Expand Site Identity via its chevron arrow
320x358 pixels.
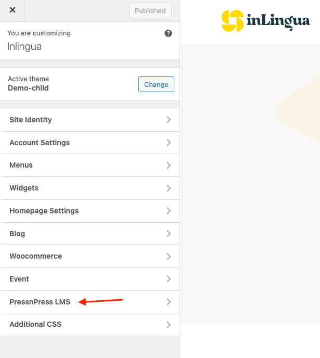coord(168,120)
